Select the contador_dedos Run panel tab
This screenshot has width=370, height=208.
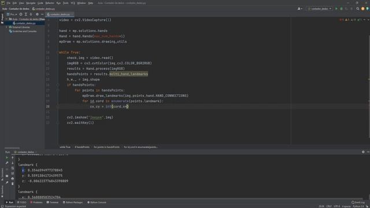point(25,152)
